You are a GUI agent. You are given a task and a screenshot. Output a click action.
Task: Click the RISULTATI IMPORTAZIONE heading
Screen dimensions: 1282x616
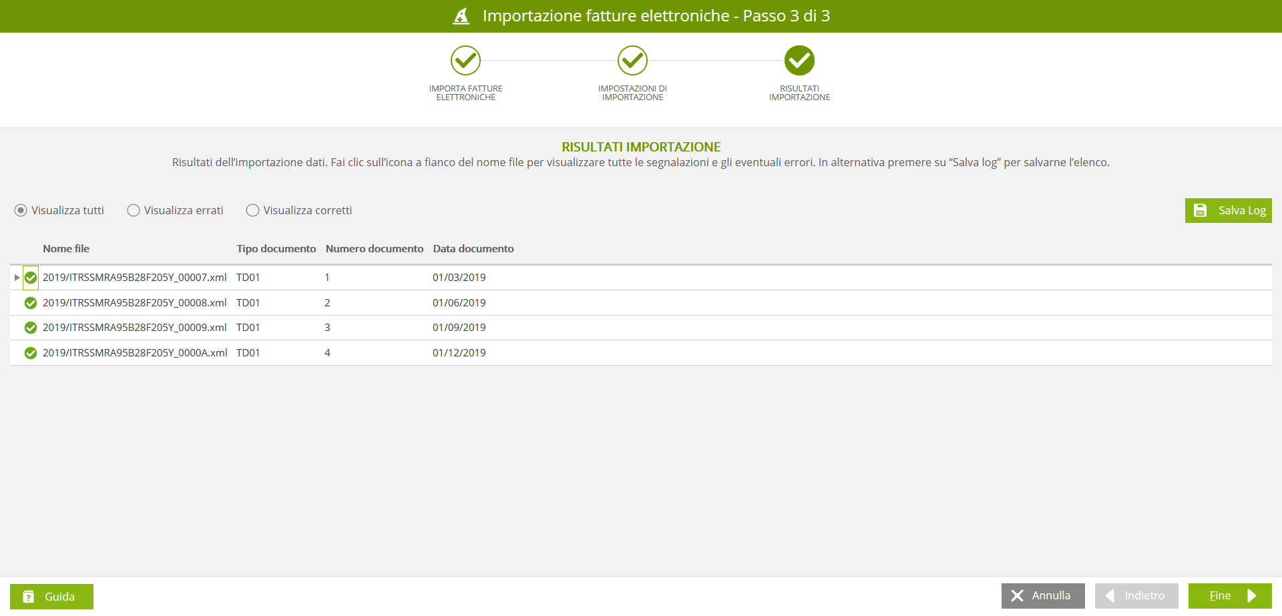641,147
